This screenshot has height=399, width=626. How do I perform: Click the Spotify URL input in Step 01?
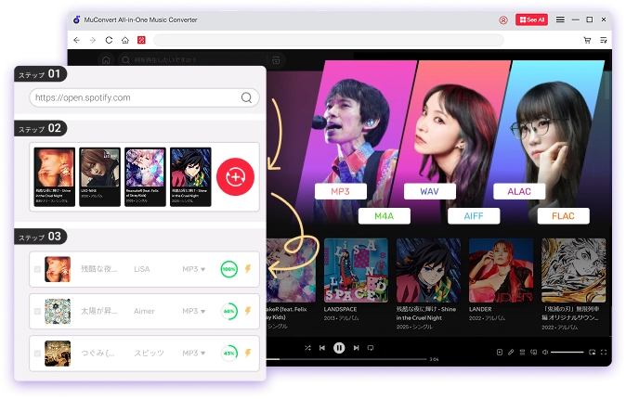(144, 97)
